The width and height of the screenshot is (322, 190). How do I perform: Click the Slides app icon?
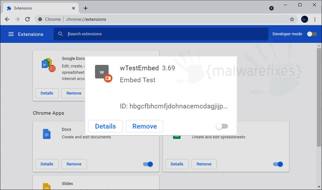(x=47, y=186)
